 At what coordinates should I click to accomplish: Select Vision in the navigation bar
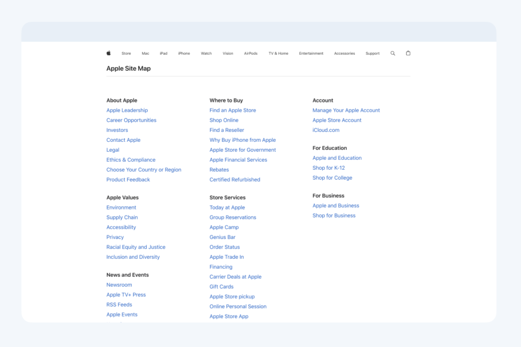(x=228, y=53)
